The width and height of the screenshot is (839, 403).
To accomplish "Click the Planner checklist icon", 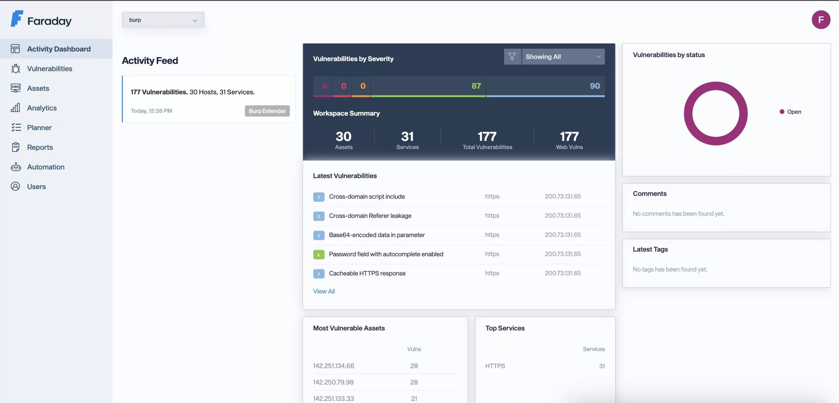I will 15,127.
